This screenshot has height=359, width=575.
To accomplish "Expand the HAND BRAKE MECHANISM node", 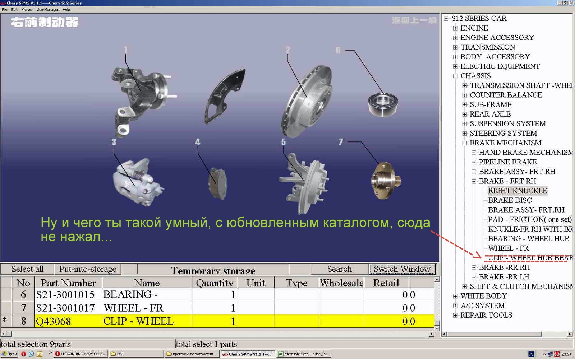I will tap(474, 153).
